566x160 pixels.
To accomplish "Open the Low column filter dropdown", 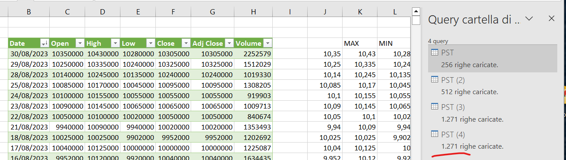I will (150, 43).
